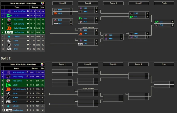This screenshot has width=177, height=113.
Task: Click the paiN Gaming logo in Split 2 standings
Action: click(x=8, y=77)
